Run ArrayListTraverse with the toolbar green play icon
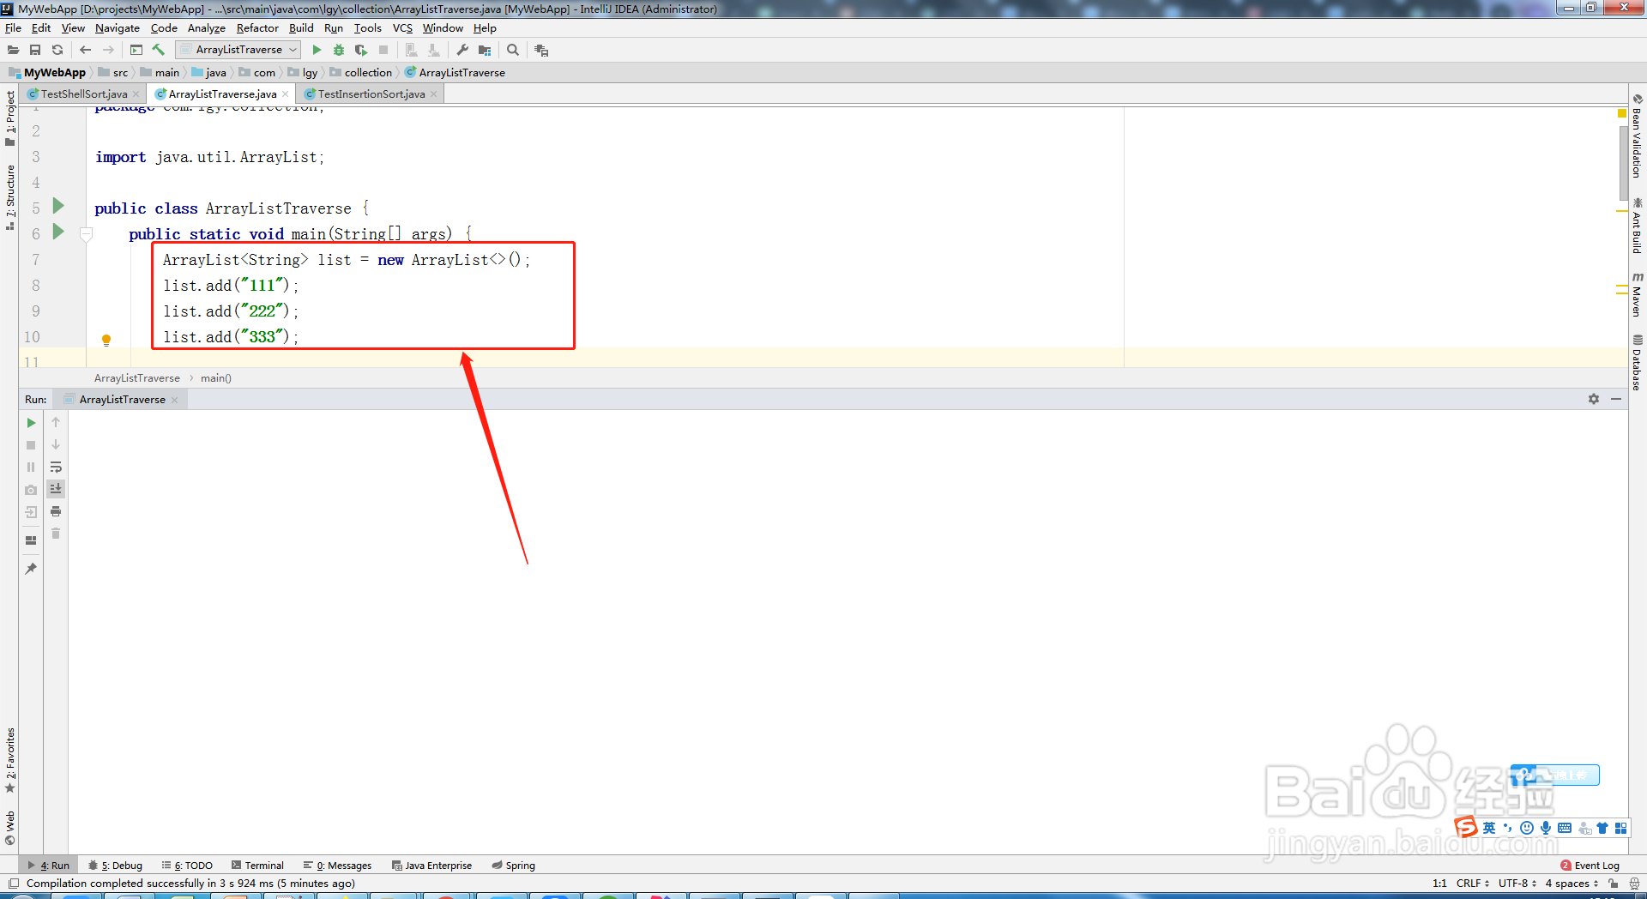The image size is (1647, 899). pyautogui.click(x=317, y=50)
